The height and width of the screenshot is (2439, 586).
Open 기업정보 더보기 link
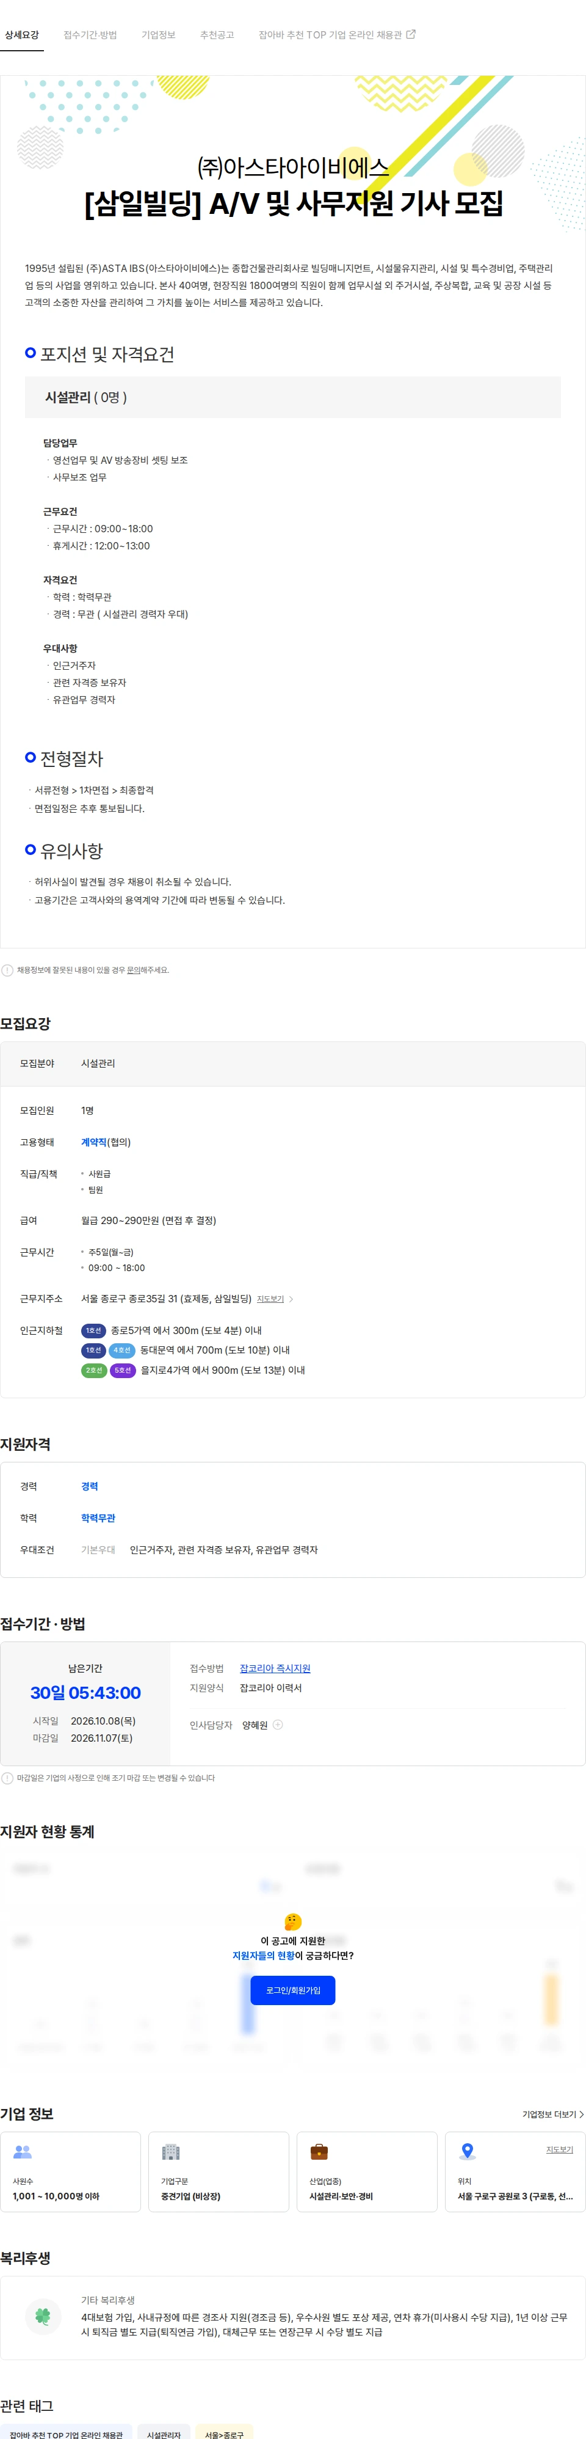pos(553,2114)
